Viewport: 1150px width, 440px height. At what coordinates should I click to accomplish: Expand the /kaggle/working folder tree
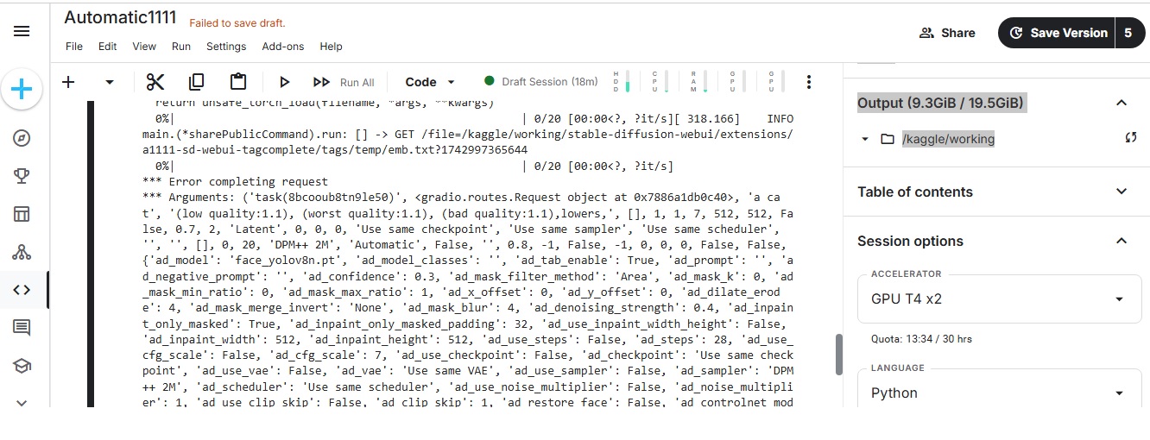(x=866, y=139)
